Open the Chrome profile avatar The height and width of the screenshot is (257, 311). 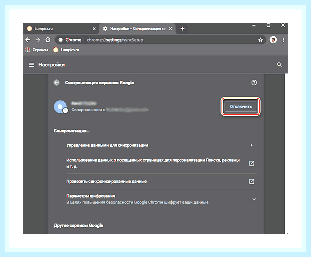coord(273,40)
